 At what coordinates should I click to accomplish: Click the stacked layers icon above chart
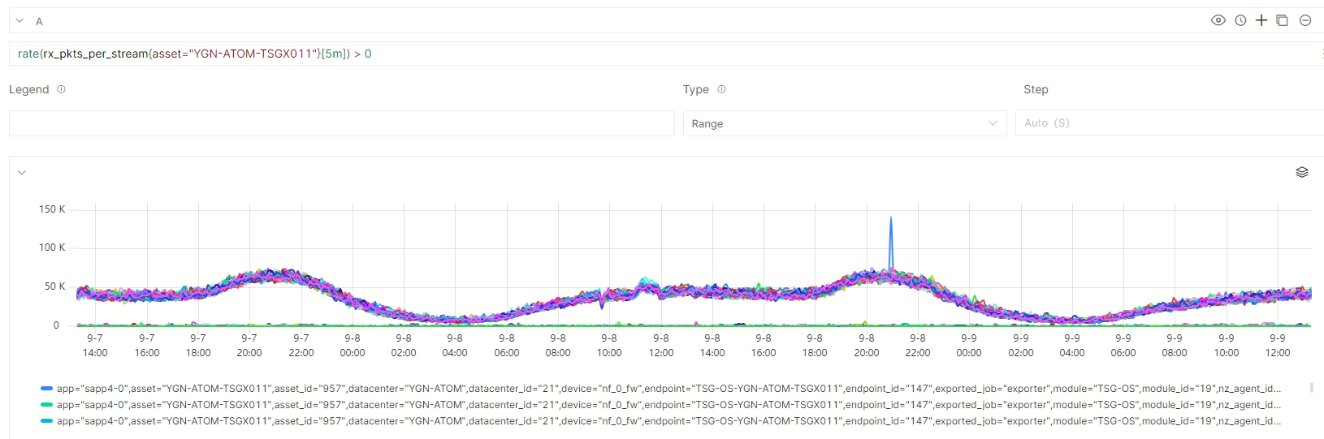[x=1302, y=172]
